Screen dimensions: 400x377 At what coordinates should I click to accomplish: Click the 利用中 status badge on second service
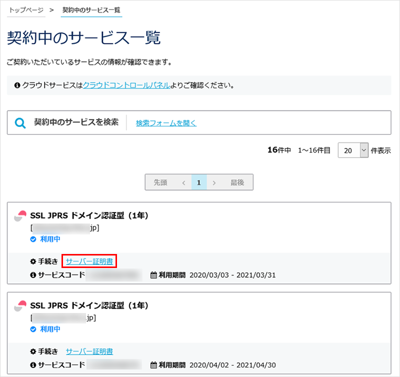[x=46, y=329]
